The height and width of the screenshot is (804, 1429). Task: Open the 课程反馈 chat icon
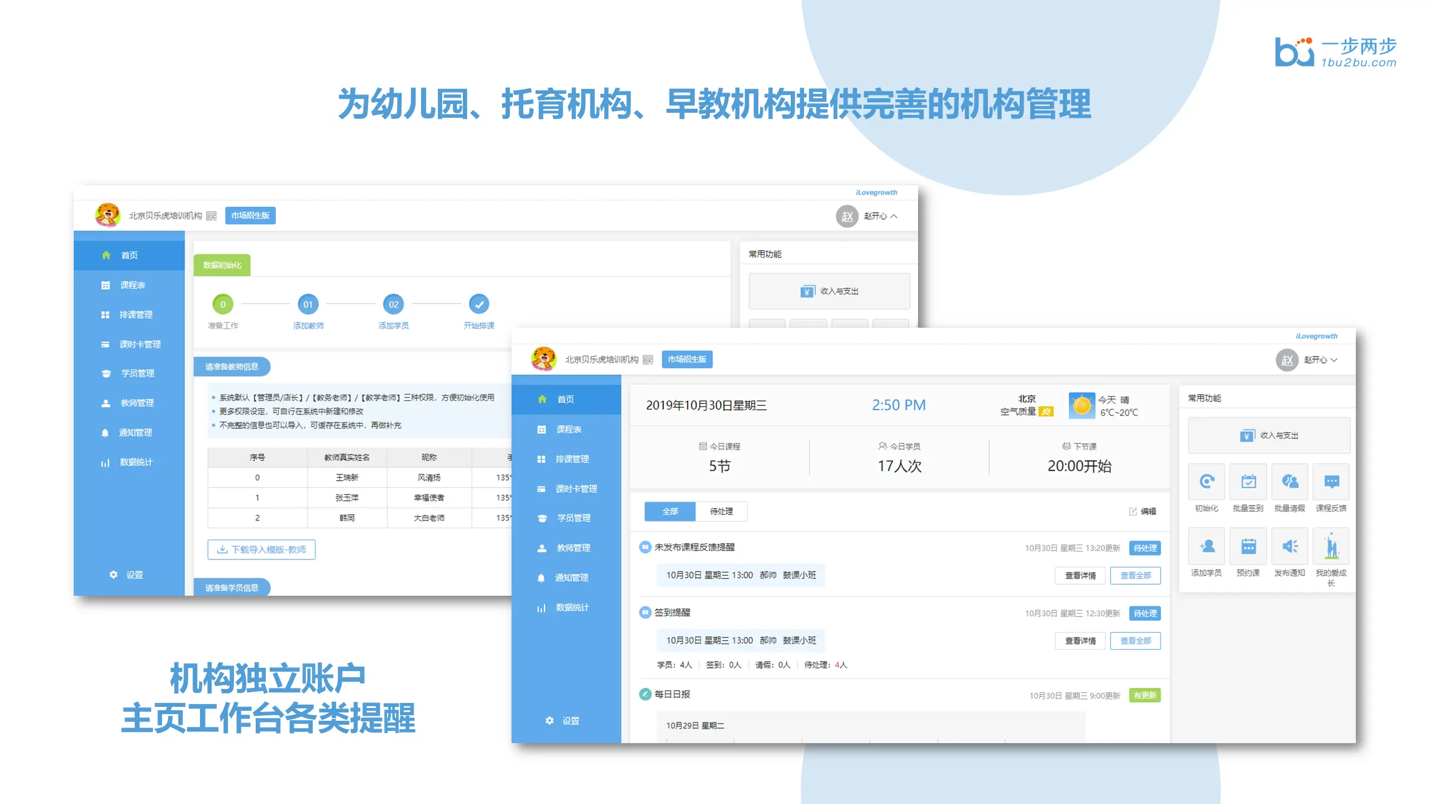1331,482
